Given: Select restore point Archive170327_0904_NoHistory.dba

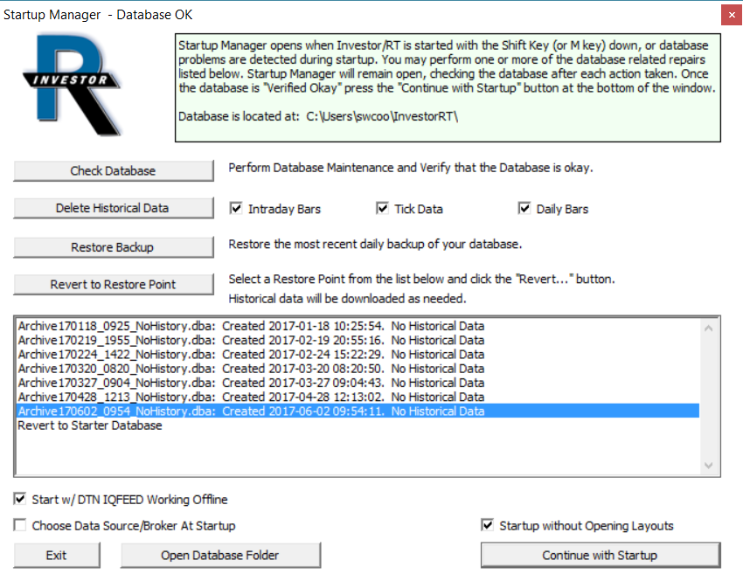Looking at the screenshot, I should coord(358,383).
